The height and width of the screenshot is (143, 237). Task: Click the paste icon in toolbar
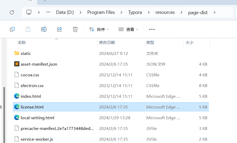coord(28,29)
